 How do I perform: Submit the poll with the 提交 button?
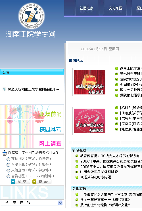tap(21, 182)
